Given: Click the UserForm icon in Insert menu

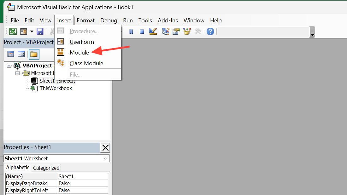Looking at the screenshot, I should coord(61,41).
